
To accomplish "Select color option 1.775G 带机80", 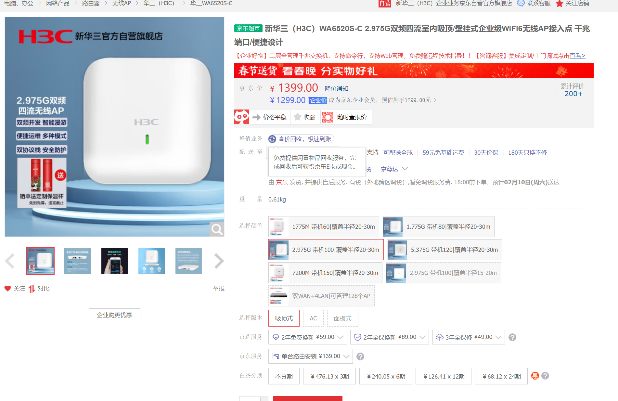I will [x=439, y=226].
